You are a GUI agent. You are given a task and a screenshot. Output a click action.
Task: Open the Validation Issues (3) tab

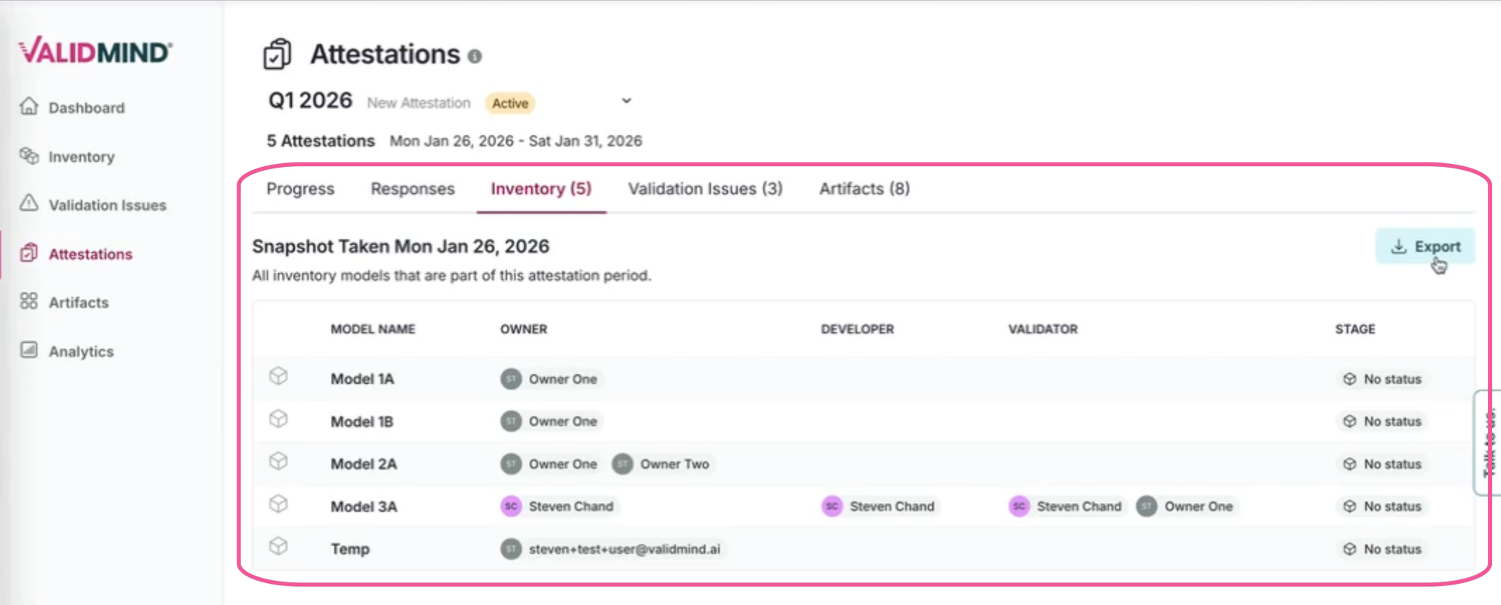click(705, 189)
